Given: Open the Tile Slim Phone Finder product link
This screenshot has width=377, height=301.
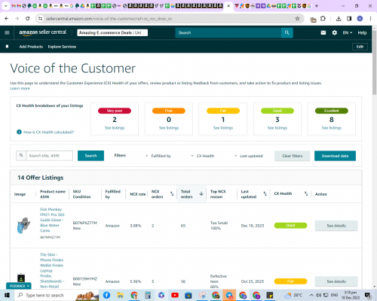Looking at the screenshot, I should point(52,270).
